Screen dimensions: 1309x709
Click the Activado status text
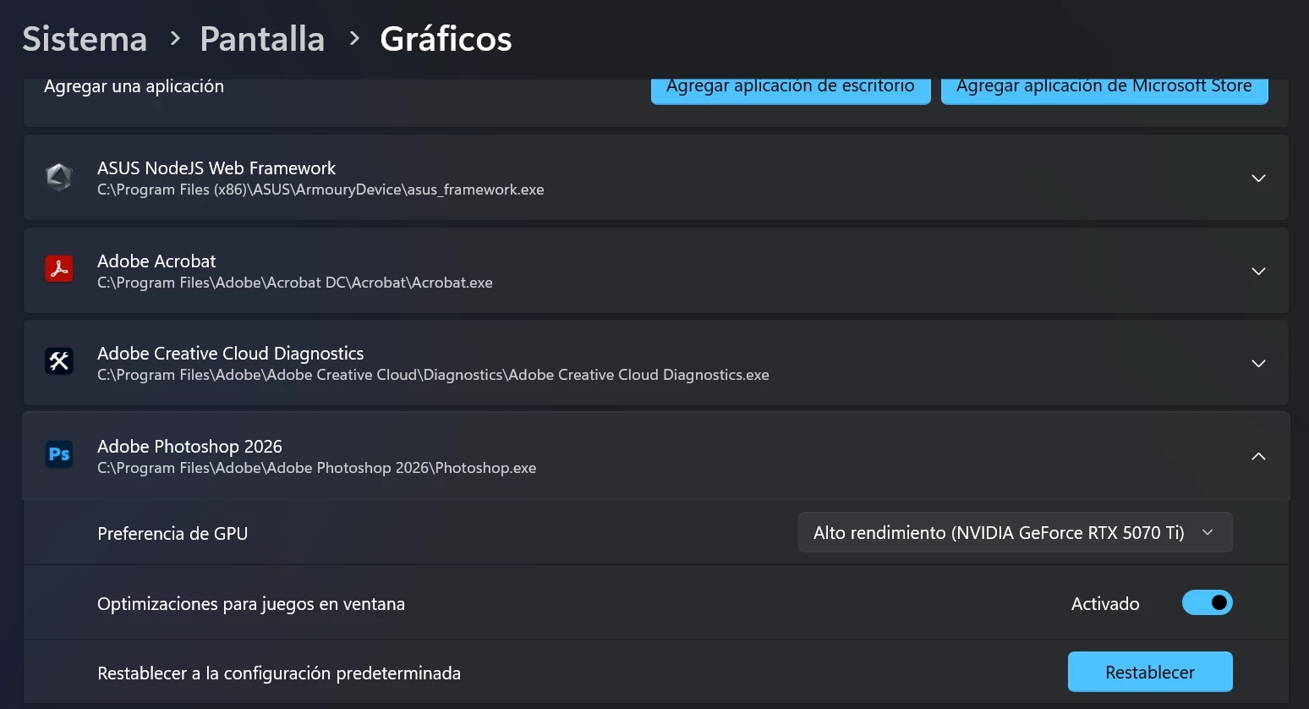1105,603
